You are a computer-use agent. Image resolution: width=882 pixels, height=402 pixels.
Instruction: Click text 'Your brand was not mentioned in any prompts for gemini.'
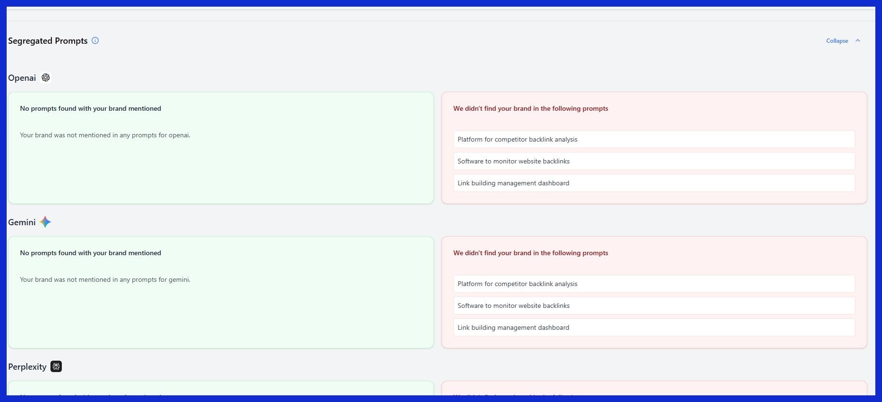[x=105, y=279]
